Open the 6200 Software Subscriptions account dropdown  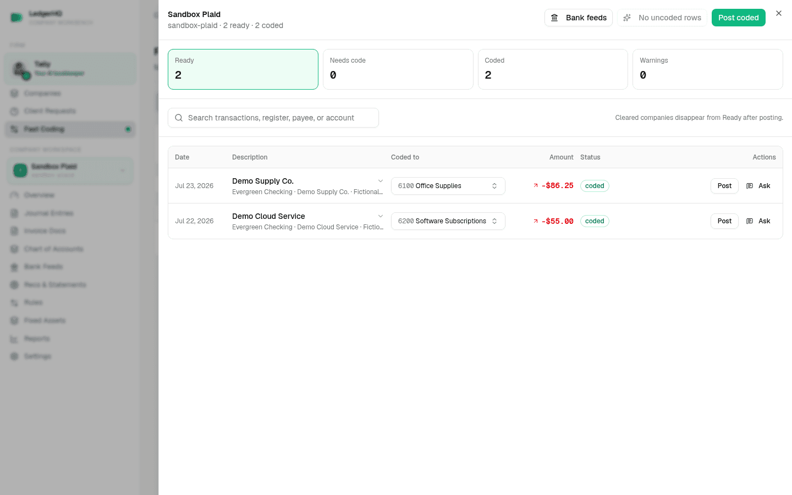pos(448,221)
